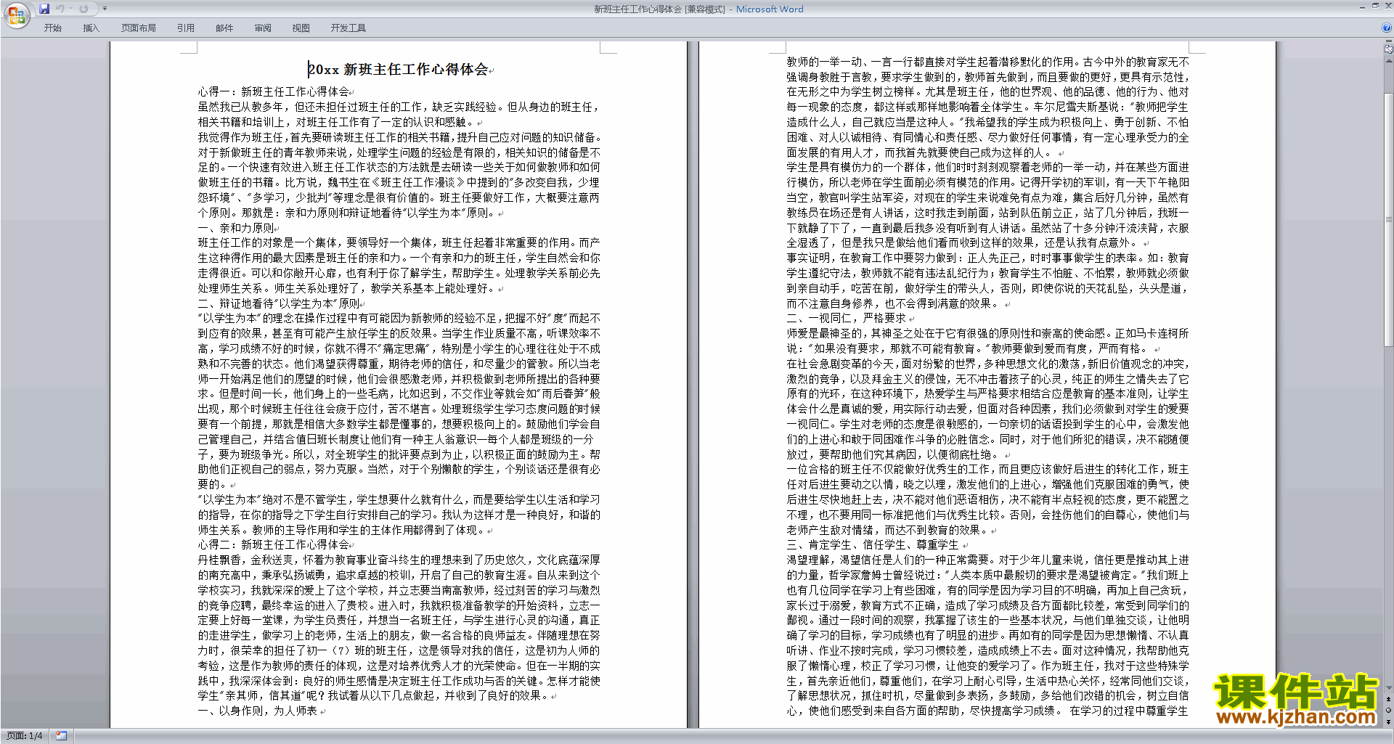Click the vertical scrollbar down arrow
Screen dimensions: 1394x744
1389,688
